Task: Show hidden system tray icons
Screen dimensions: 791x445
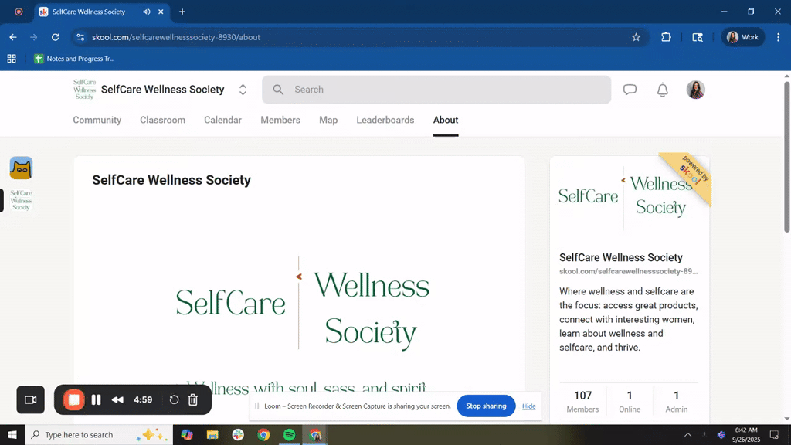Action: pyautogui.click(x=687, y=435)
